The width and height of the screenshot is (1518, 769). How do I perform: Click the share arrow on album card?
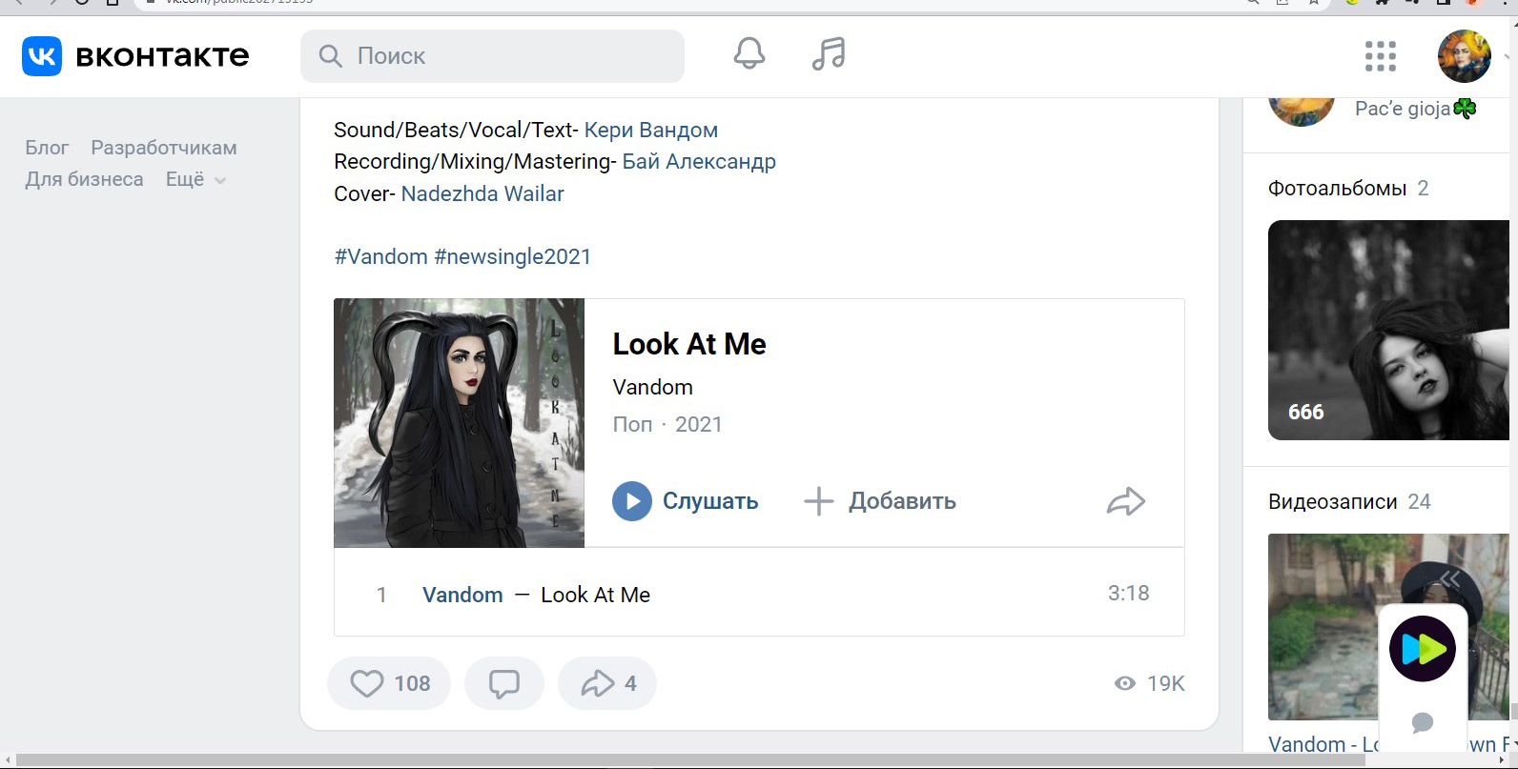coord(1125,501)
